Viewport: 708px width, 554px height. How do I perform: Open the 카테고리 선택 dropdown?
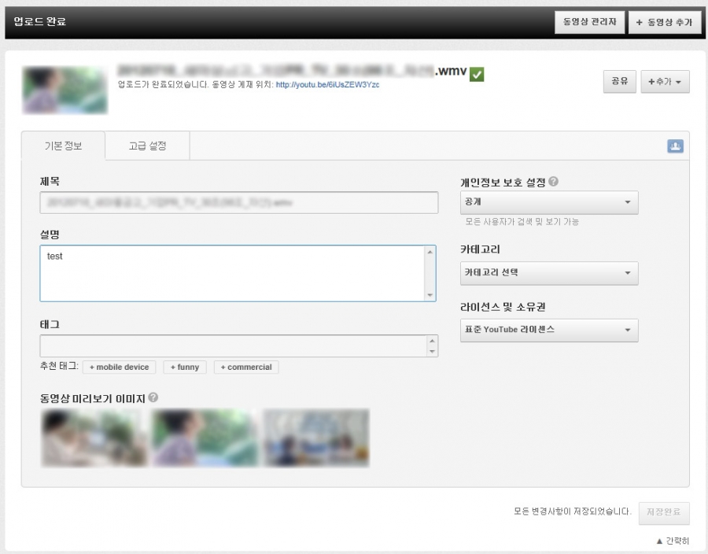tap(549, 273)
